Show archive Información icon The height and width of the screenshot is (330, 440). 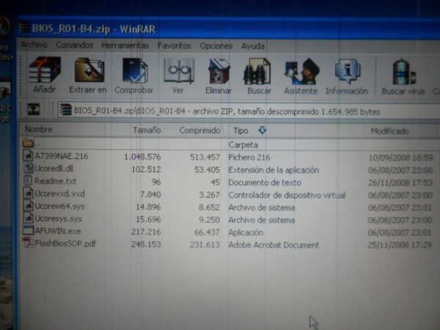coord(348,72)
